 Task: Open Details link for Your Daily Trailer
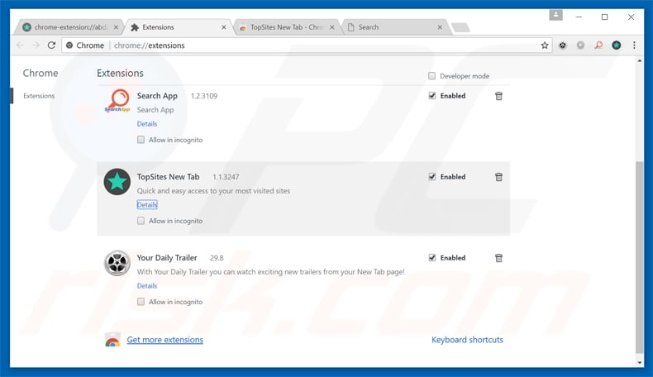[147, 286]
